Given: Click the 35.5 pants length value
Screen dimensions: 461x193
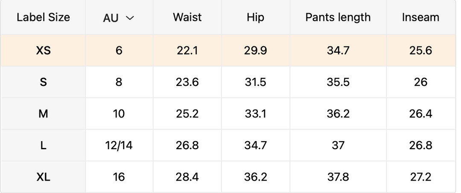Looking at the screenshot, I should point(338,82).
